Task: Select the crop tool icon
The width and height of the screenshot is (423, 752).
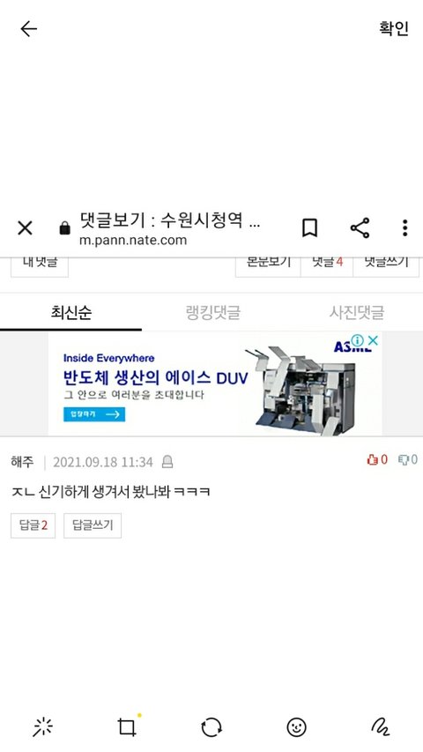Action: pyautogui.click(x=127, y=727)
